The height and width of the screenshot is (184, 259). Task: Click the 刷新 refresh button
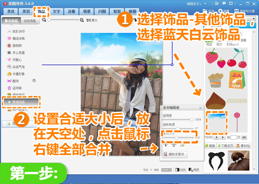click(x=210, y=146)
